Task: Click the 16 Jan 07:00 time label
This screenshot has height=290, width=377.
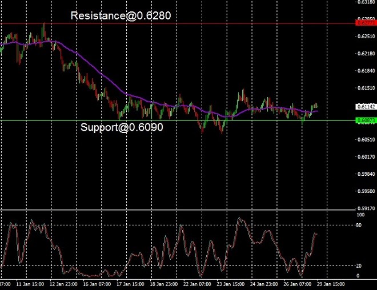Action: pyautogui.click(x=97, y=284)
